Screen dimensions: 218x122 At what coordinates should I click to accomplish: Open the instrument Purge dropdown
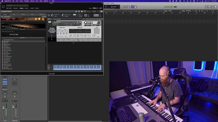pos(78,24)
